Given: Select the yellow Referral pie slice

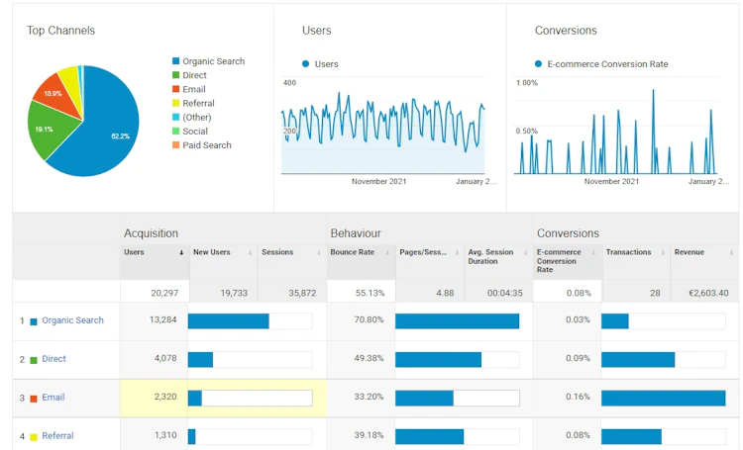Looking at the screenshot, I should pyautogui.click(x=70, y=83).
